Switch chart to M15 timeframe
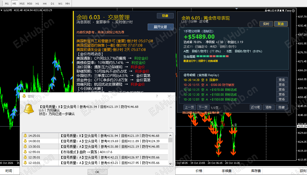307x175 pixels. coord(22,4)
